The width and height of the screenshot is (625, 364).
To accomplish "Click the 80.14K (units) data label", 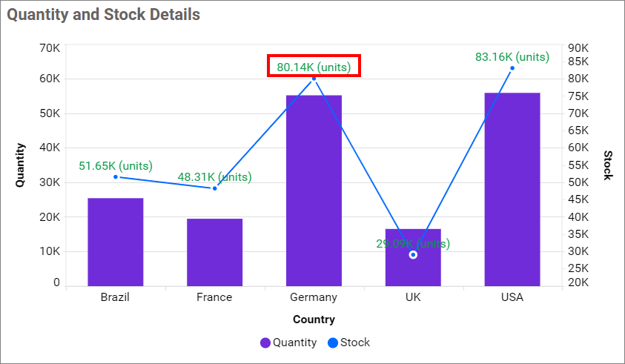I will (x=314, y=67).
